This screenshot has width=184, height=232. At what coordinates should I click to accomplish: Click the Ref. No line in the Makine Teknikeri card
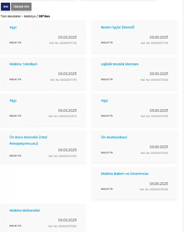click(x=63, y=80)
